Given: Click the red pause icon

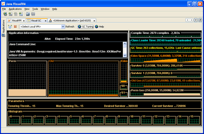Looking at the screenshot, I should click(15, 27).
